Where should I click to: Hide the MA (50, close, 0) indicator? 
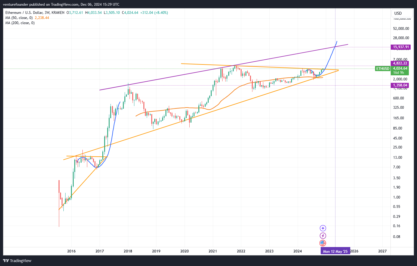[18, 18]
